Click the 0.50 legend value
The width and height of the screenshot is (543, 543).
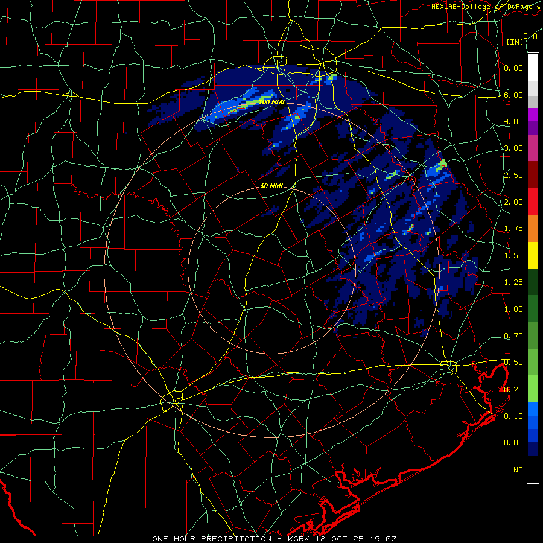click(513, 363)
